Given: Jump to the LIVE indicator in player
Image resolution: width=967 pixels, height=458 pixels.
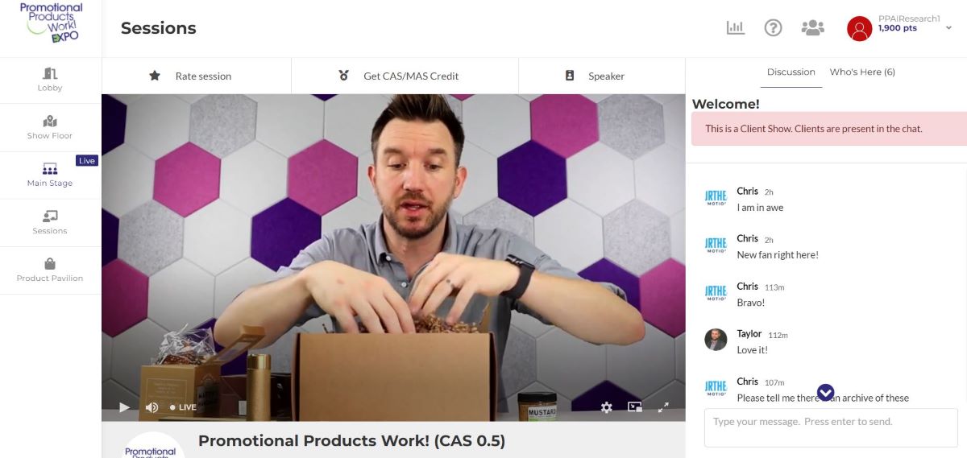Looking at the screenshot, I should [183, 407].
